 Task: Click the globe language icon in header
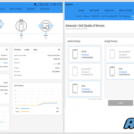pyautogui.click(x=35, y=5)
